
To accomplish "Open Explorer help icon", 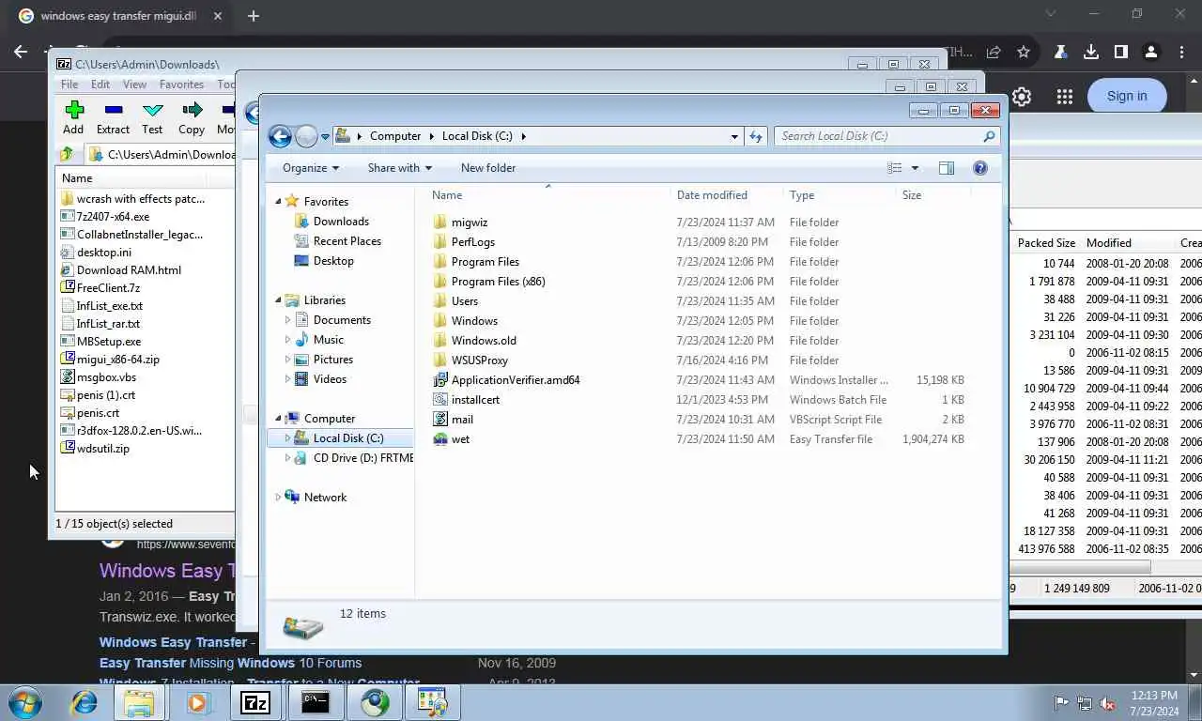I will coord(980,168).
